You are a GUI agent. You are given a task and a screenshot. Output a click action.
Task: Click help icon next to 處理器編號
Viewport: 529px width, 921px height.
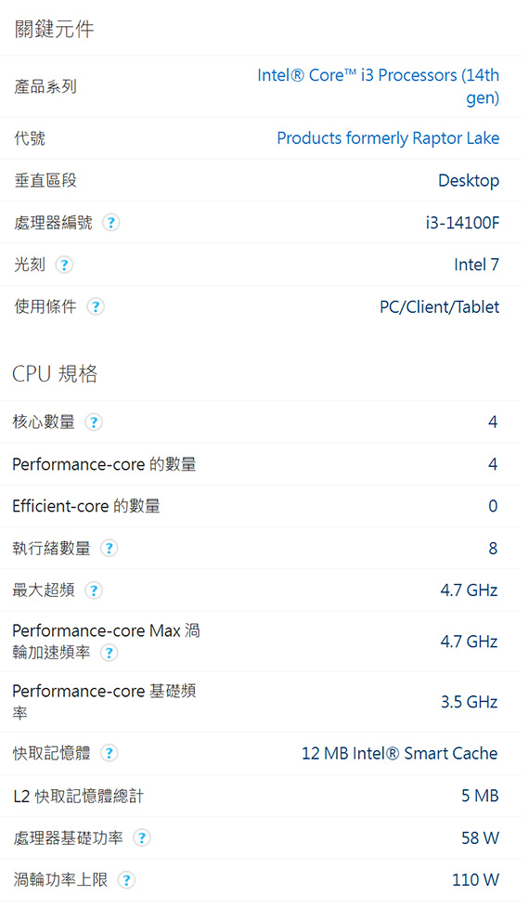[x=111, y=223]
